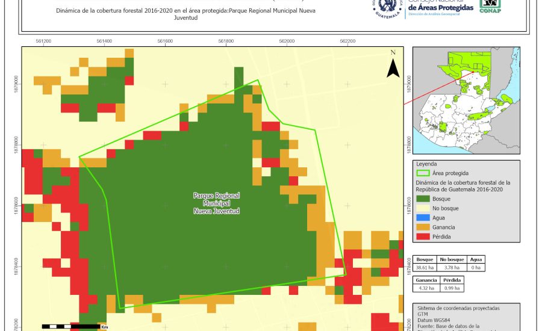This screenshot has width=542, height=331.
Task: Click the 4.32 ha Ganancia table value
Action: click(425, 289)
